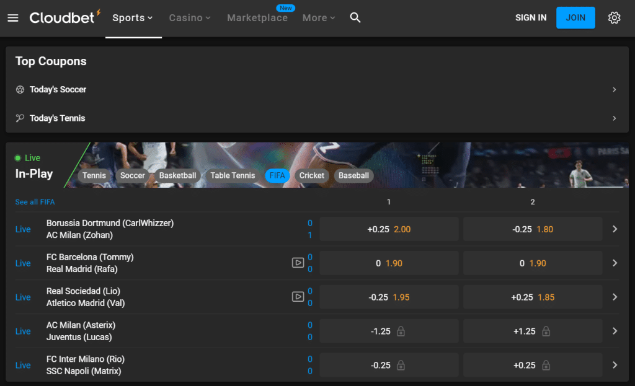The height and width of the screenshot is (386, 635).
Task: Bet Real Madrid 0 handicap at 1.90
Action: (533, 263)
